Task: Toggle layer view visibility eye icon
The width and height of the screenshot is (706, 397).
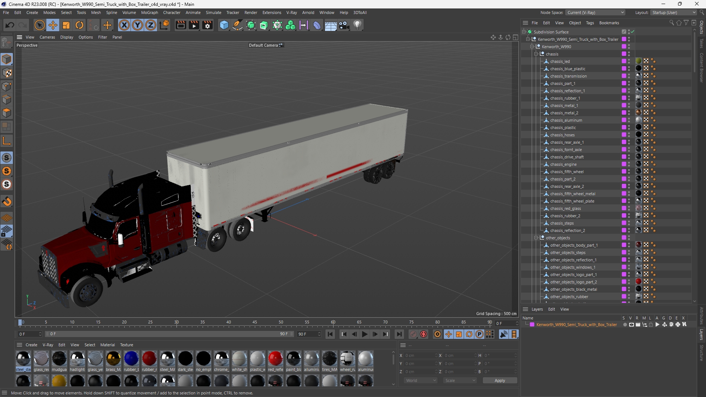Action: [x=631, y=325]
